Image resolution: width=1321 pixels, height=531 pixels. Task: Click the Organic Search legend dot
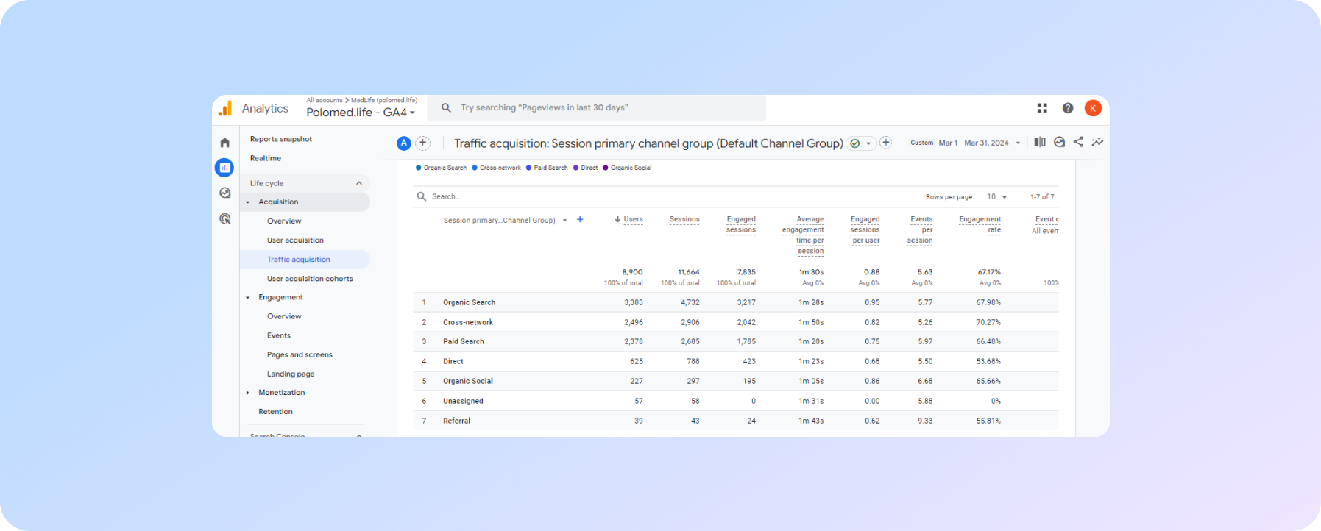(x=419, y=168)
